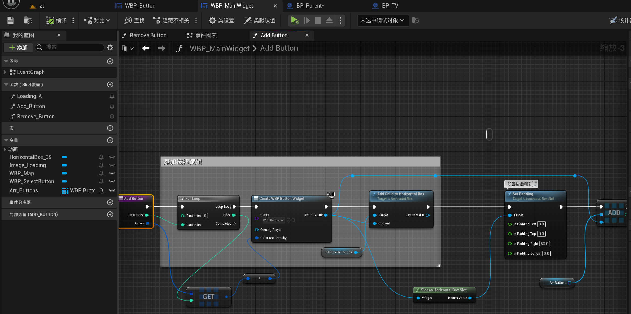Open the WBP Button class dropdown
This screenshot has height=314, width=631.
[273, 220]
